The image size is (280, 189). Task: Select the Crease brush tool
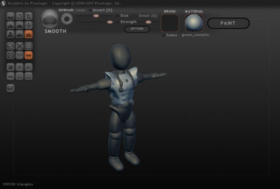10,16
